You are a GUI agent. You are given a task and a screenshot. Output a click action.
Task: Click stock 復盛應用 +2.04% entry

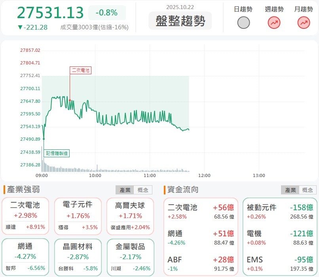click(130, 227)
